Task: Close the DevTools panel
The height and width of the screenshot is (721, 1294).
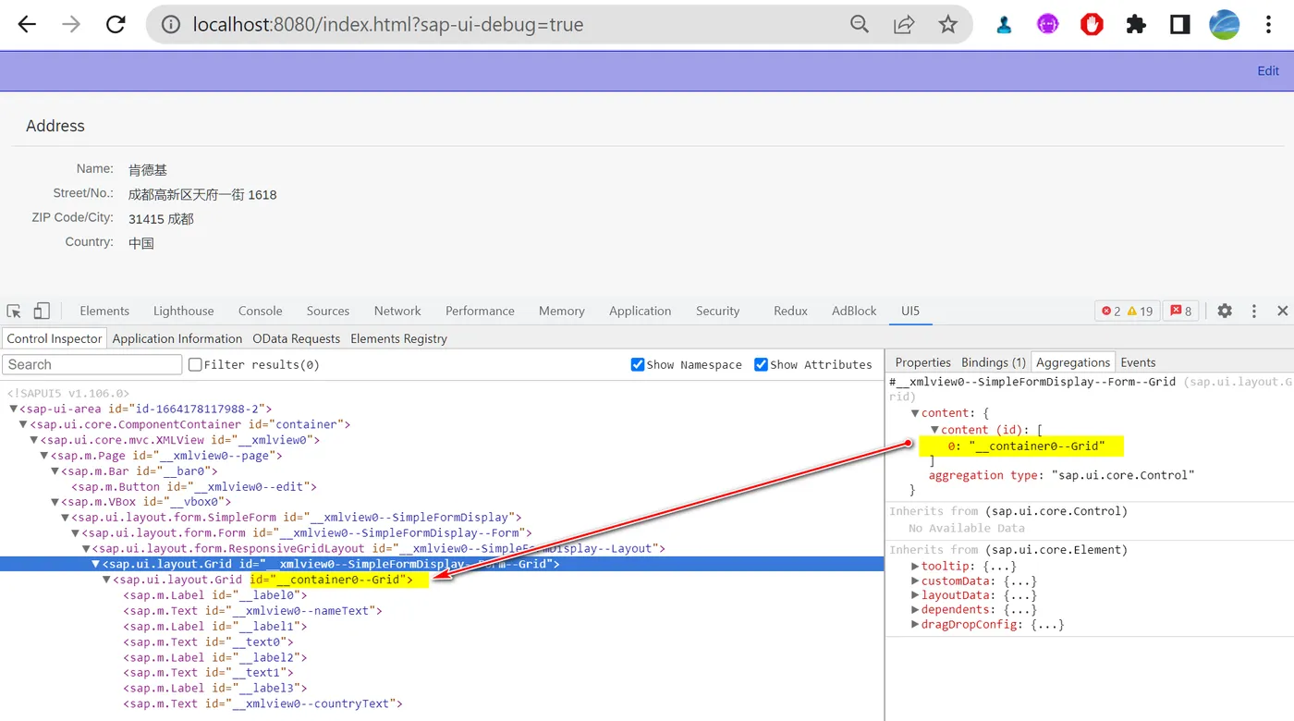Action: pyautogui.click(x=1283, y=311)
